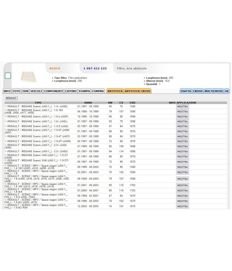232x271 pixels.
Task: Click magnifier icon beside Megane Scenic 1.6 16V
Action: tap(5, 110)
